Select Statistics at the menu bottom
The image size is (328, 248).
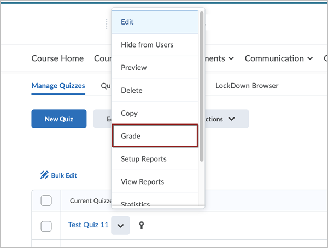(x=155, y=200)
